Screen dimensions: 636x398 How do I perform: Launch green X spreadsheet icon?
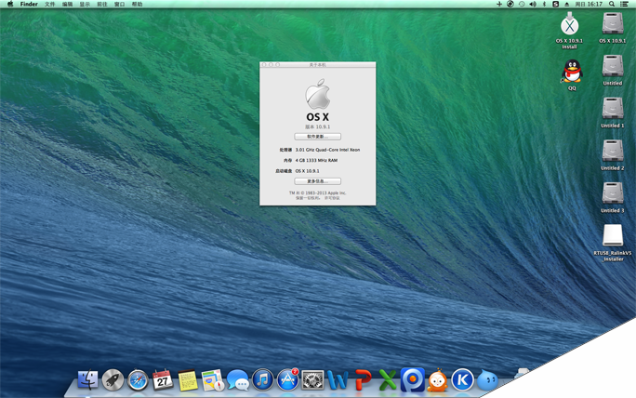coord(388,380)
